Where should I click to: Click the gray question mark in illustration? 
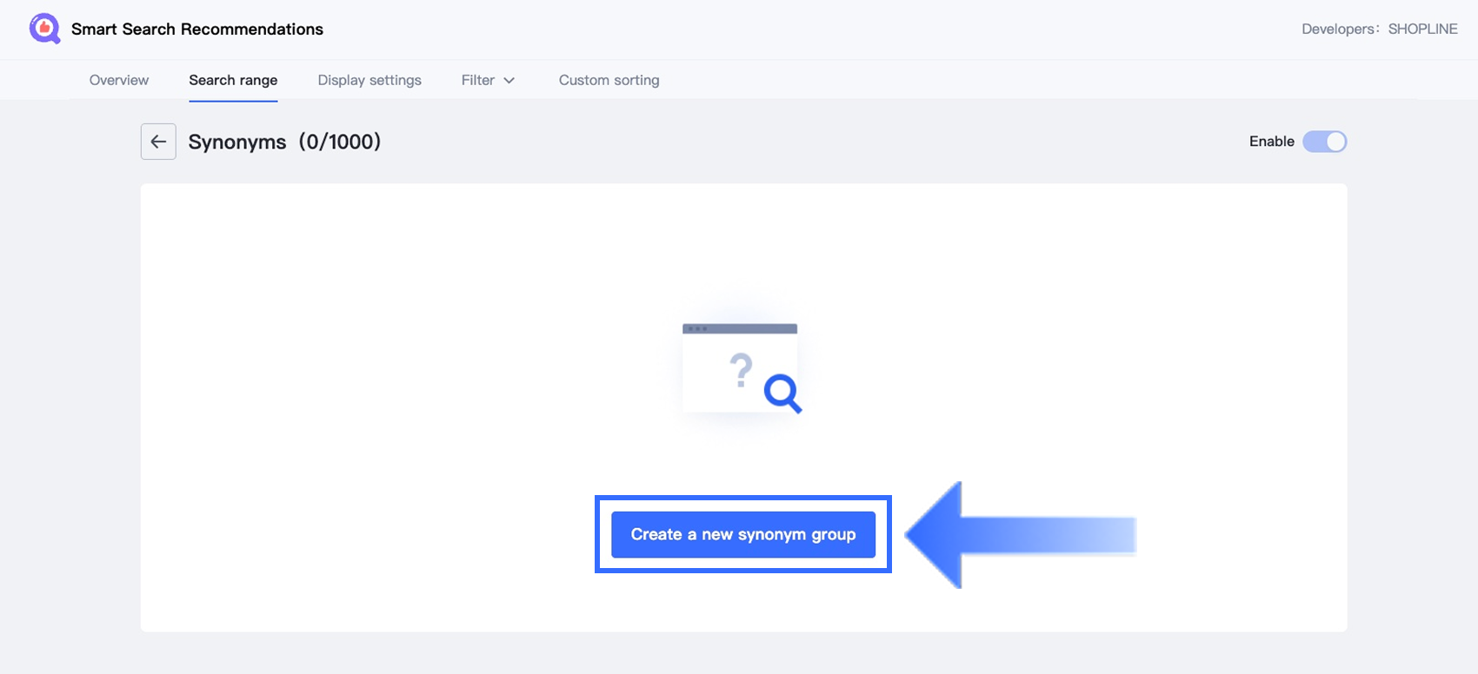click(741, 370)
